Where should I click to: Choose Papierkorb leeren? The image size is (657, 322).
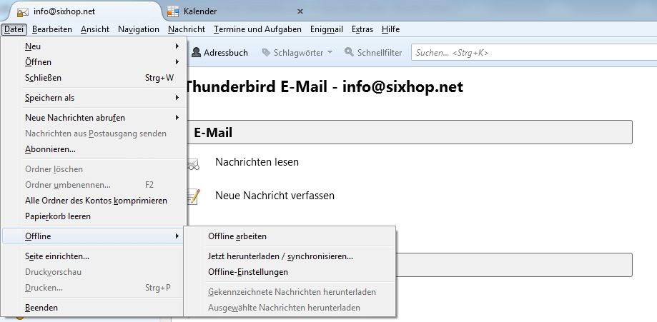tap(94, 216)
